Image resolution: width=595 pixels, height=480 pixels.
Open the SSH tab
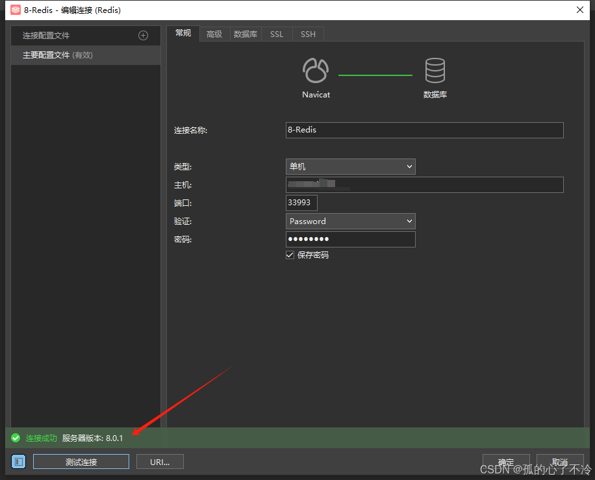tap(308, 34)
